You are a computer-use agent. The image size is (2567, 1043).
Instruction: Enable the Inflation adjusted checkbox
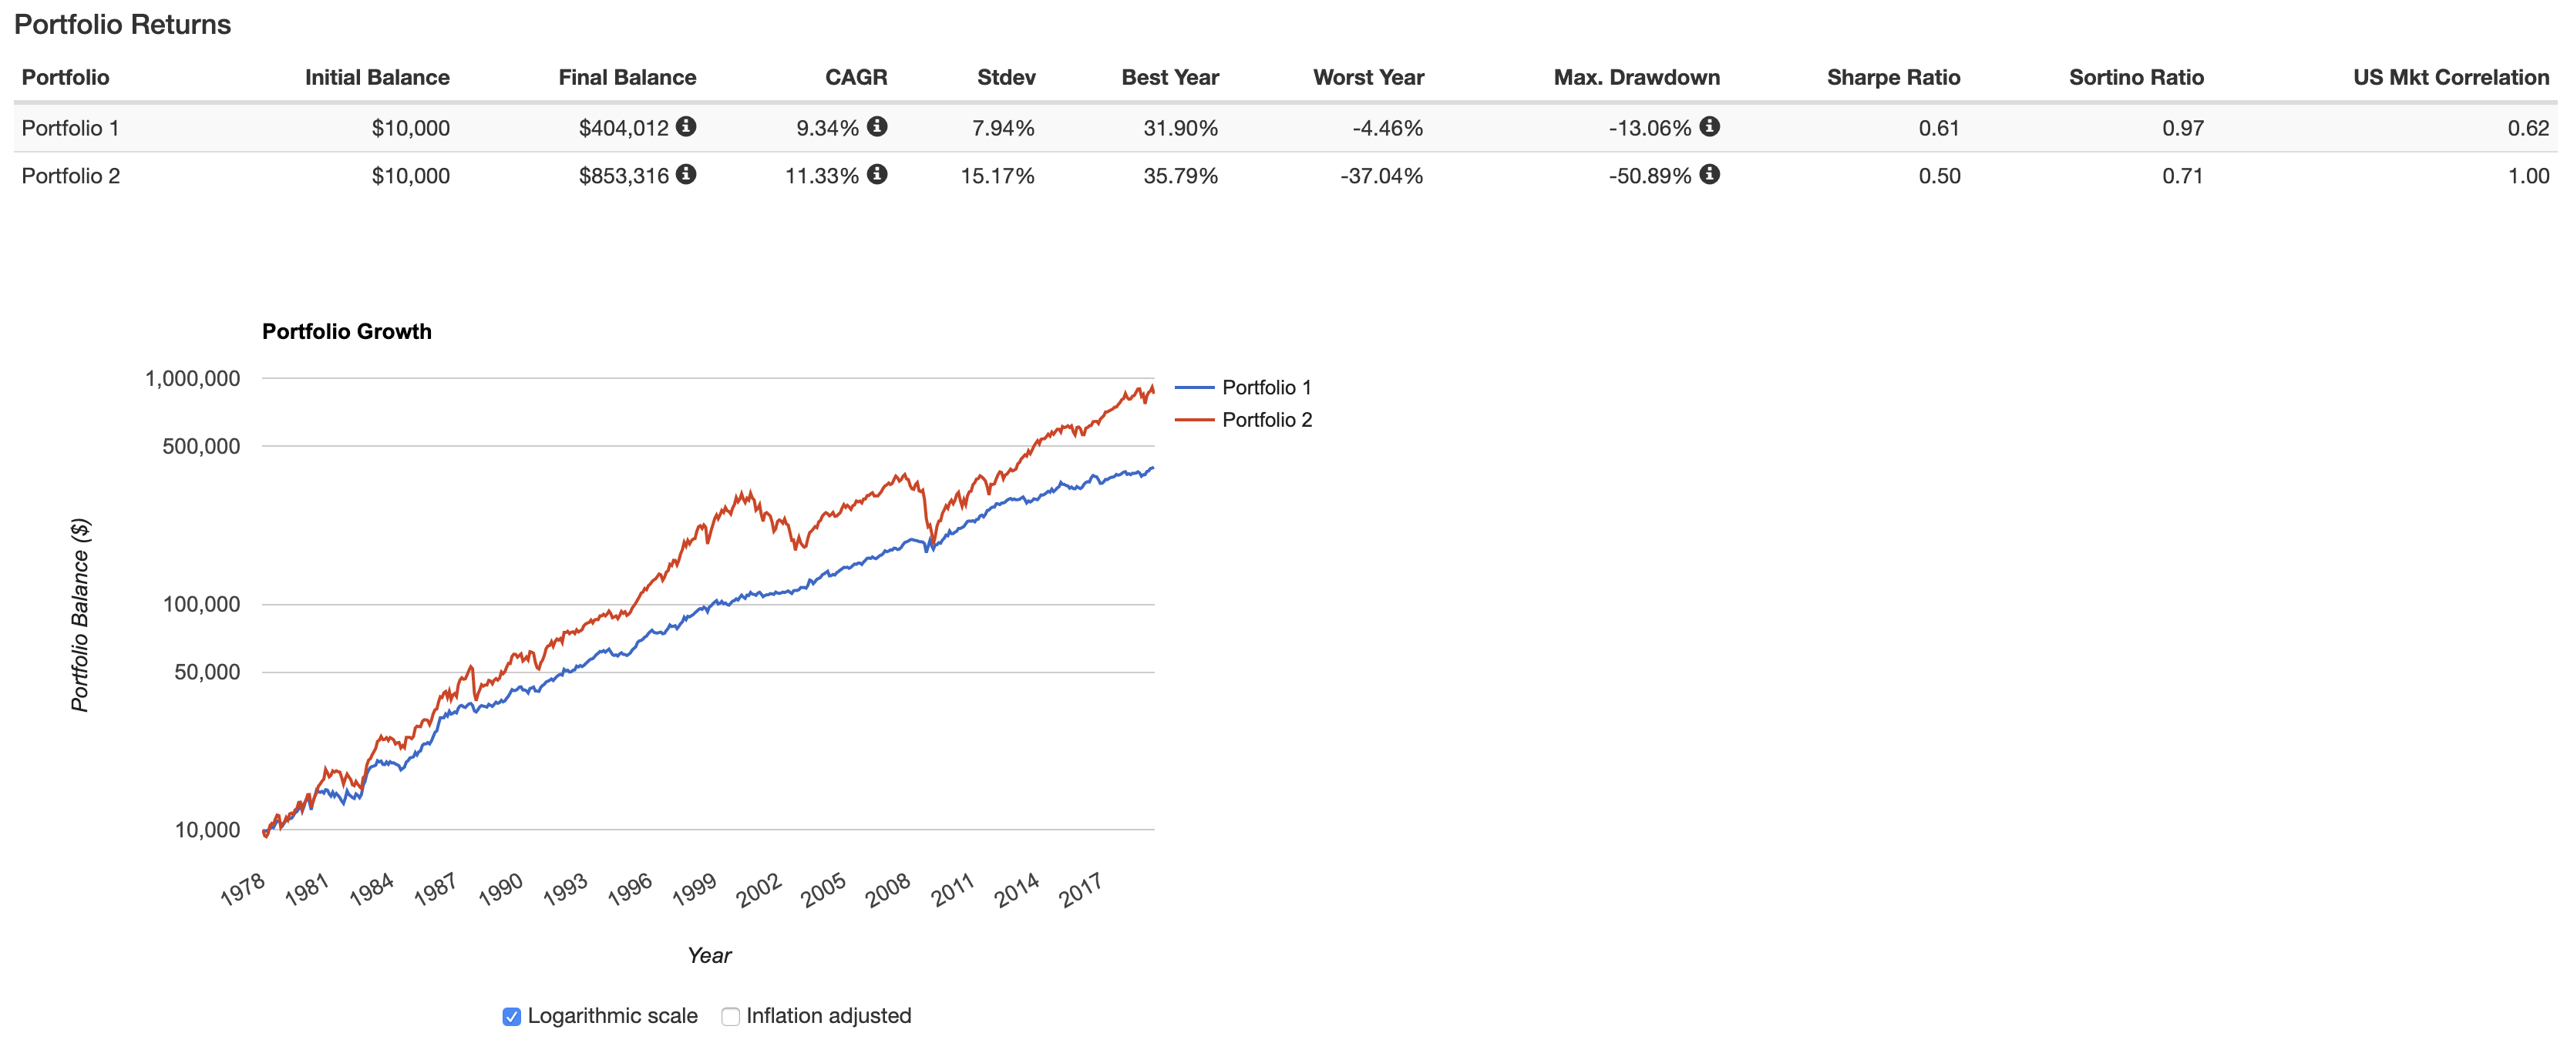pos(731,1016)
